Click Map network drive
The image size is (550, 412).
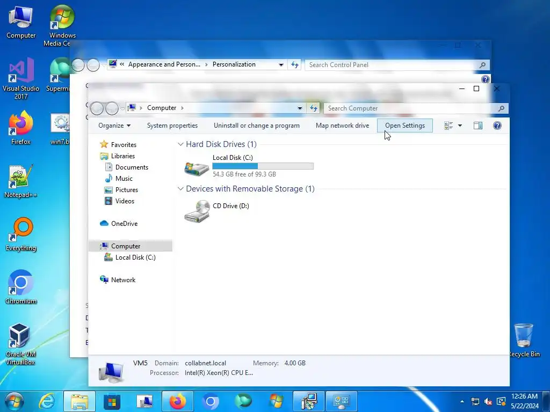click(342, 126)
